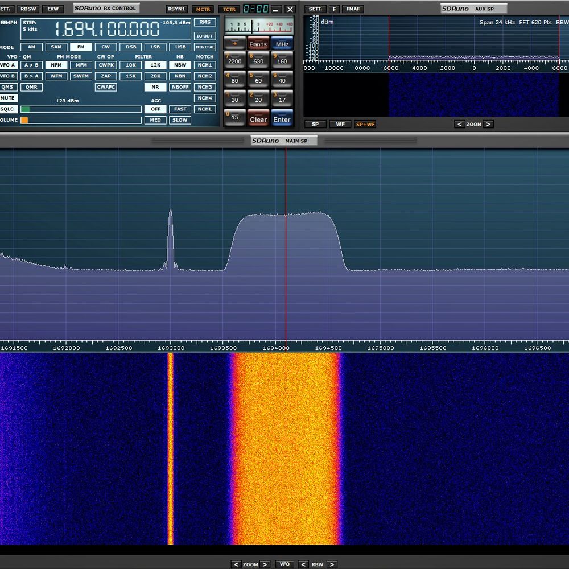This screenshot has height=569, width=569.
Task: Select the 80 band key
Action: [235, 79]
